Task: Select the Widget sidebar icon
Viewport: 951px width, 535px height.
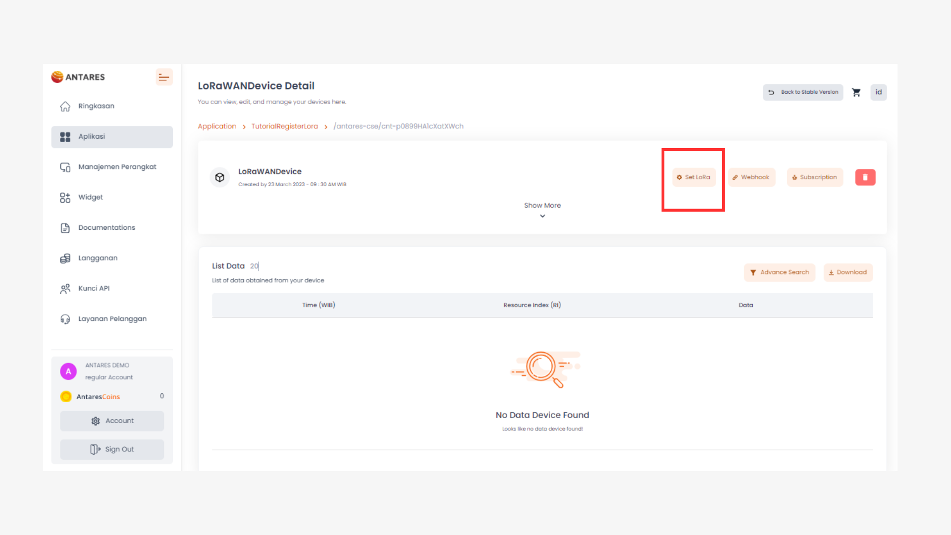Action: pyautogui.click(x=65, y=197)
